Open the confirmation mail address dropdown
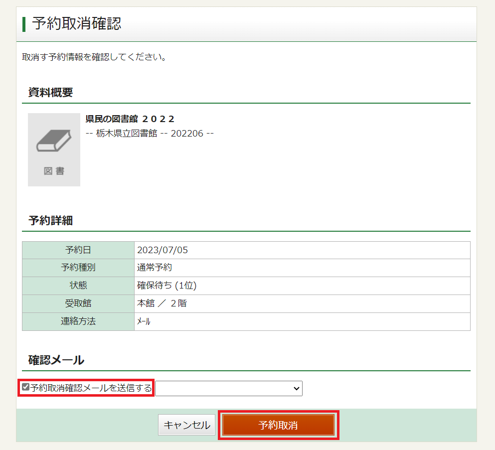 tap(229, 388)
